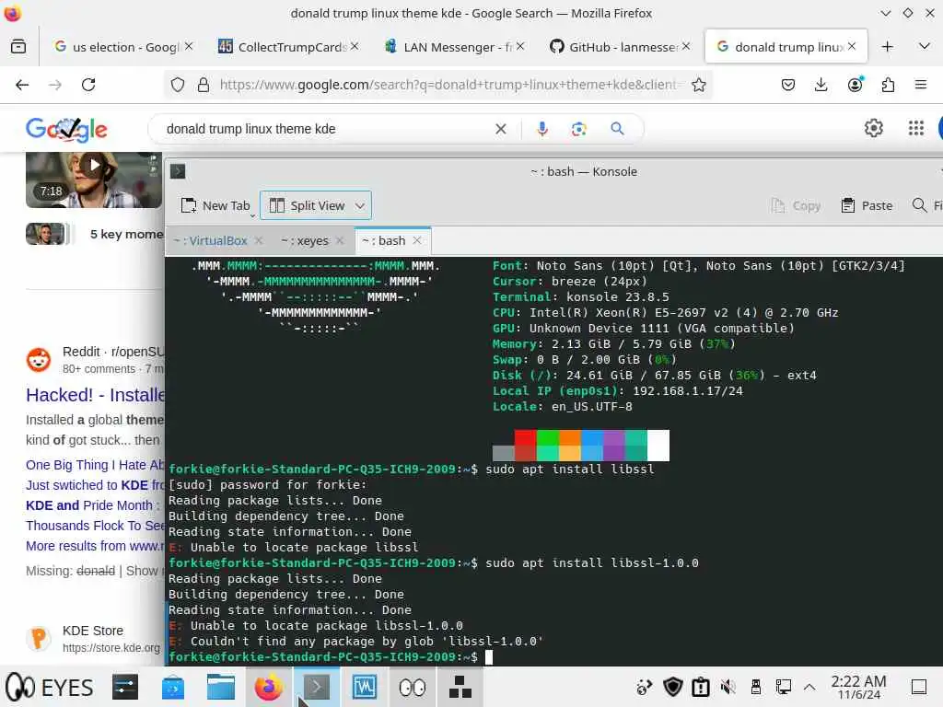Switch to xeyes window in taskbar
943x707 pixels.
pos(412,687)
